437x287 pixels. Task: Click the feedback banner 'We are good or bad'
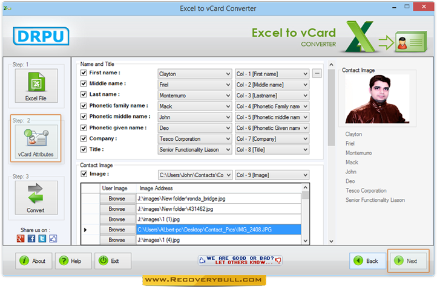tap(240, 260)
